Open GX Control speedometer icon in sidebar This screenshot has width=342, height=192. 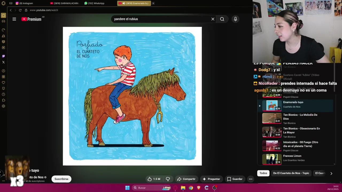pos(3,30)
